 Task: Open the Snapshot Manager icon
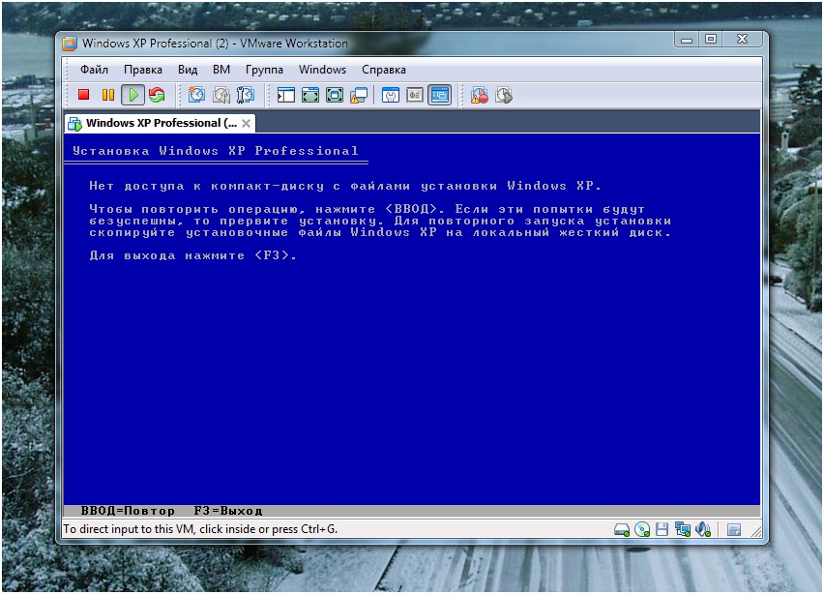tap(246, 95)
